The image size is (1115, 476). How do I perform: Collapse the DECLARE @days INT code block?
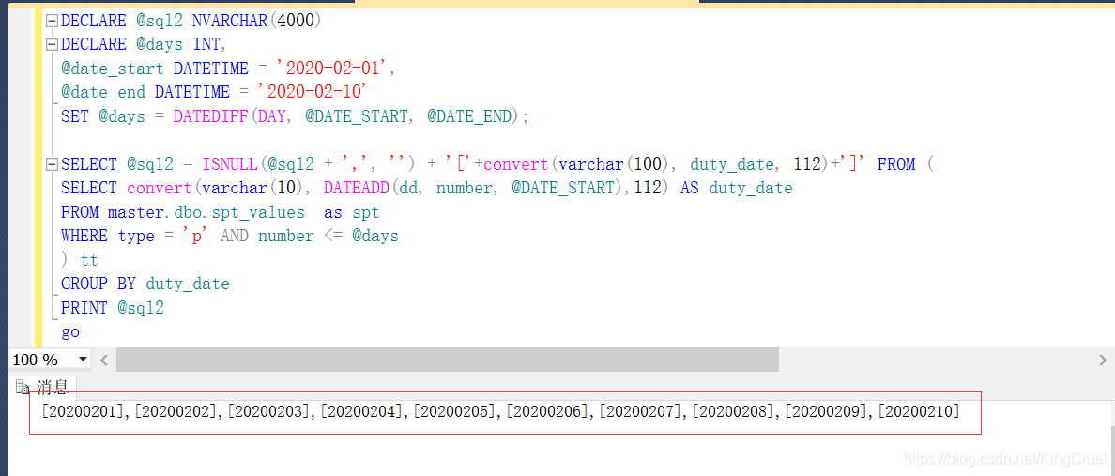click(52, 45)
